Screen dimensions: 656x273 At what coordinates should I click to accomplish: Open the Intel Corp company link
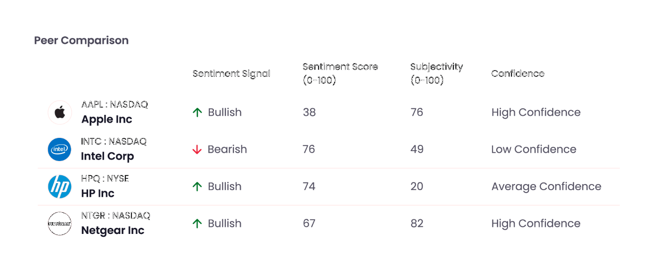tap(107, 156)
